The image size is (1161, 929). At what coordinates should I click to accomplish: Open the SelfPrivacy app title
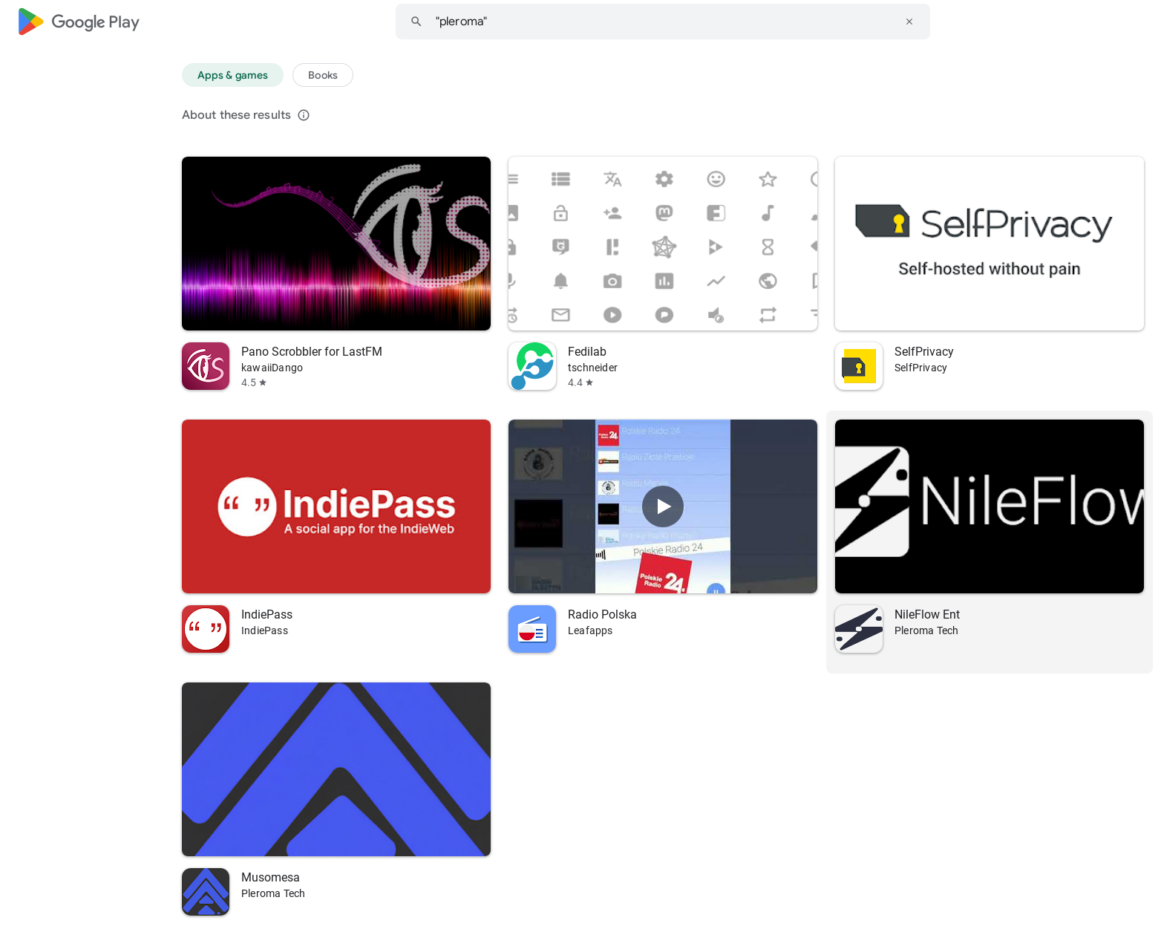click(923, 351)
